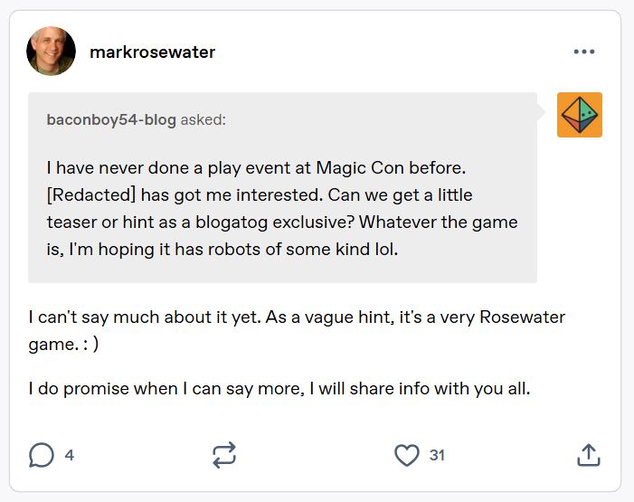This screenshot has width=634, height=502.
Task: Open the three-dot post options menu
Action: pyautogui.click(x=584, y=52)
